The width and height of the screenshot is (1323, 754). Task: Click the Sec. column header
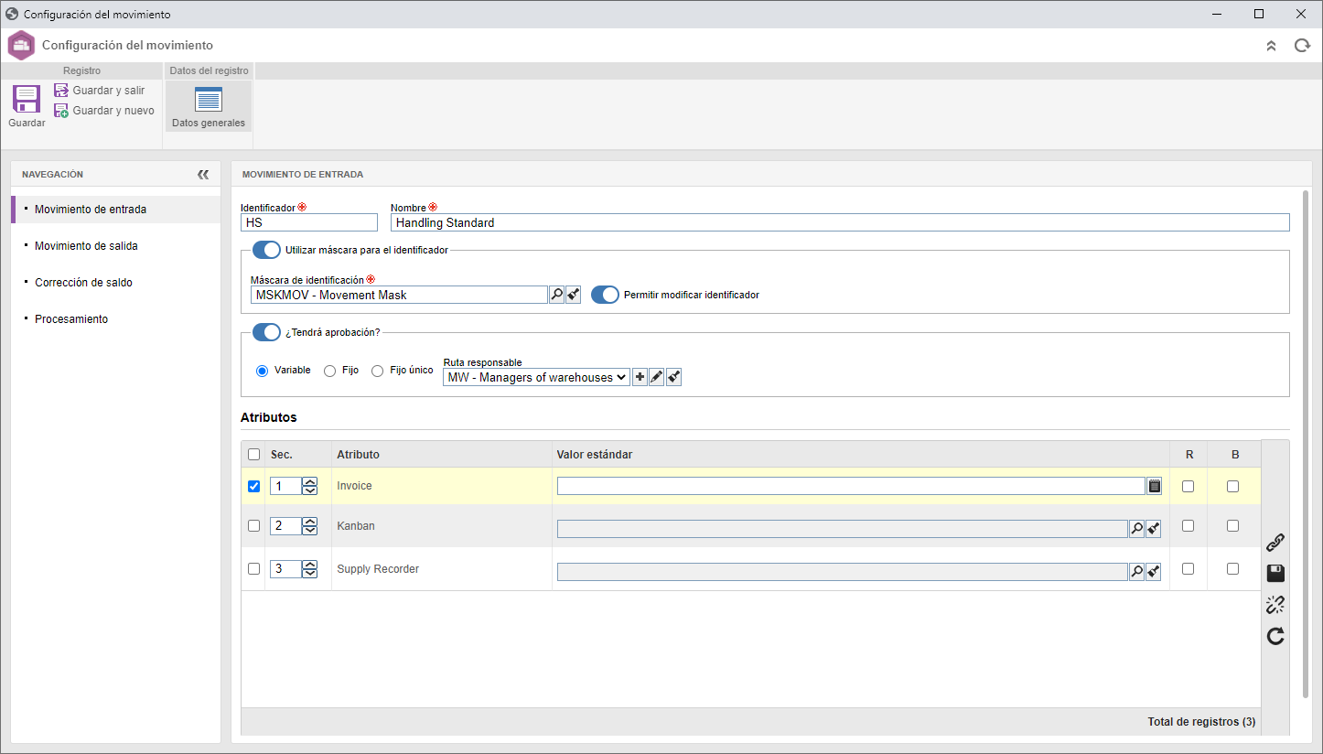click(x=282, y=455)
